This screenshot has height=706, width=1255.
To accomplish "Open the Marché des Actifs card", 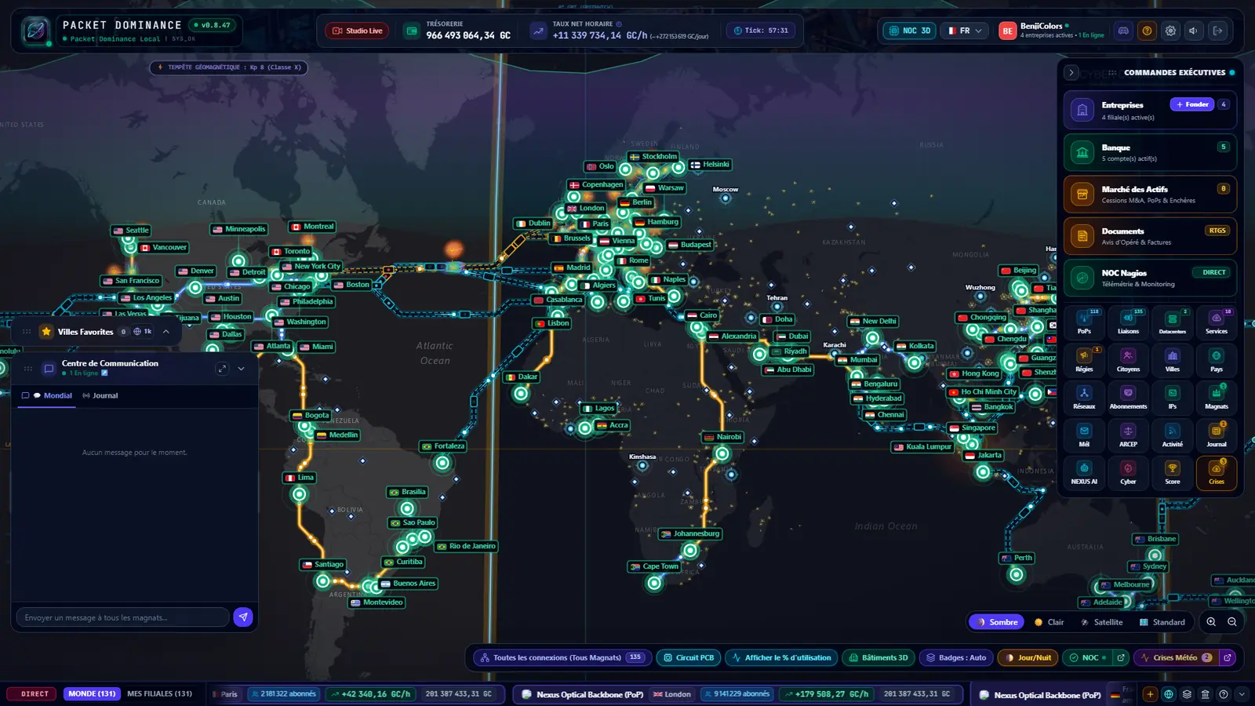I will [1150, 195].
